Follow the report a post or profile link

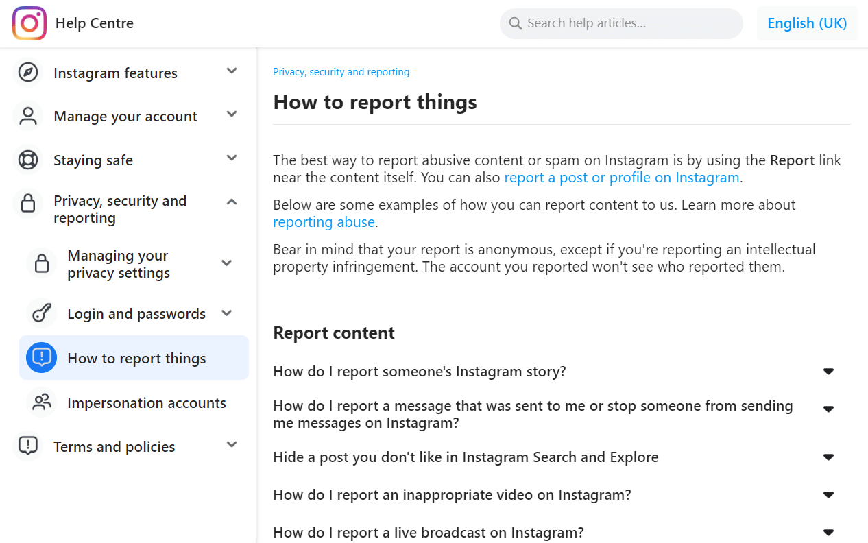(x=622, y=178)
